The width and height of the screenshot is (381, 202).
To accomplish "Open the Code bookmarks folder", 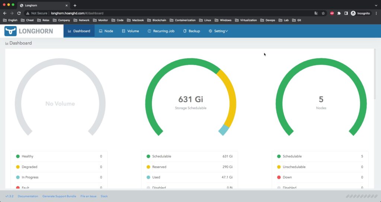I will 117,20.
